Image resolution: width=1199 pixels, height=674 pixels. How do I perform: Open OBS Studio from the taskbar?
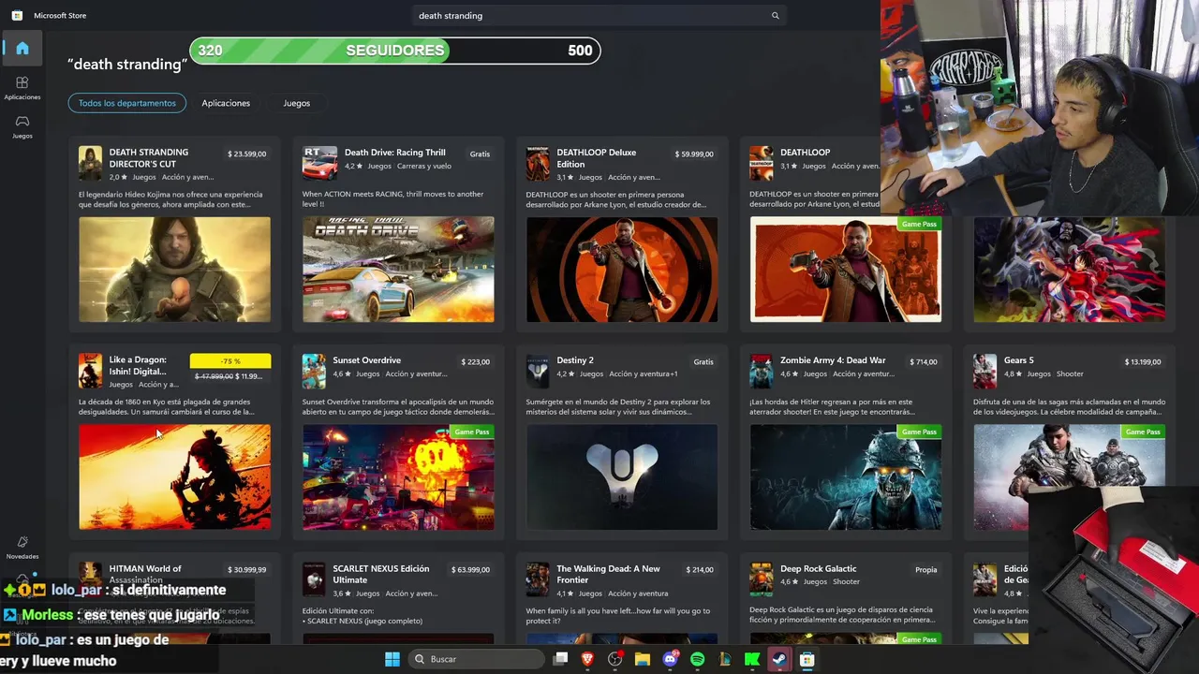click(614, 659)
